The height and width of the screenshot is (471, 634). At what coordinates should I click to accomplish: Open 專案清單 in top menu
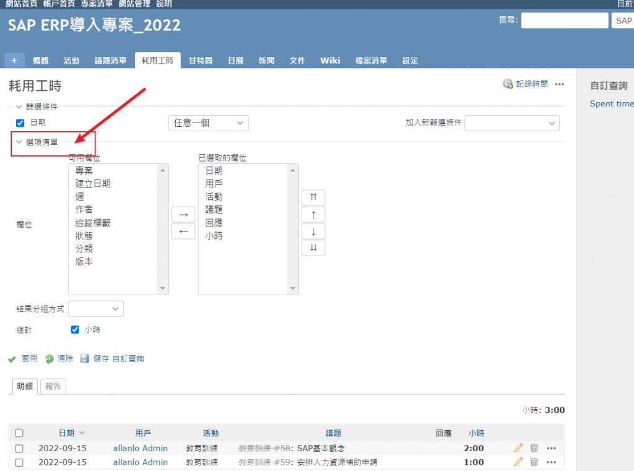point(97,4)
